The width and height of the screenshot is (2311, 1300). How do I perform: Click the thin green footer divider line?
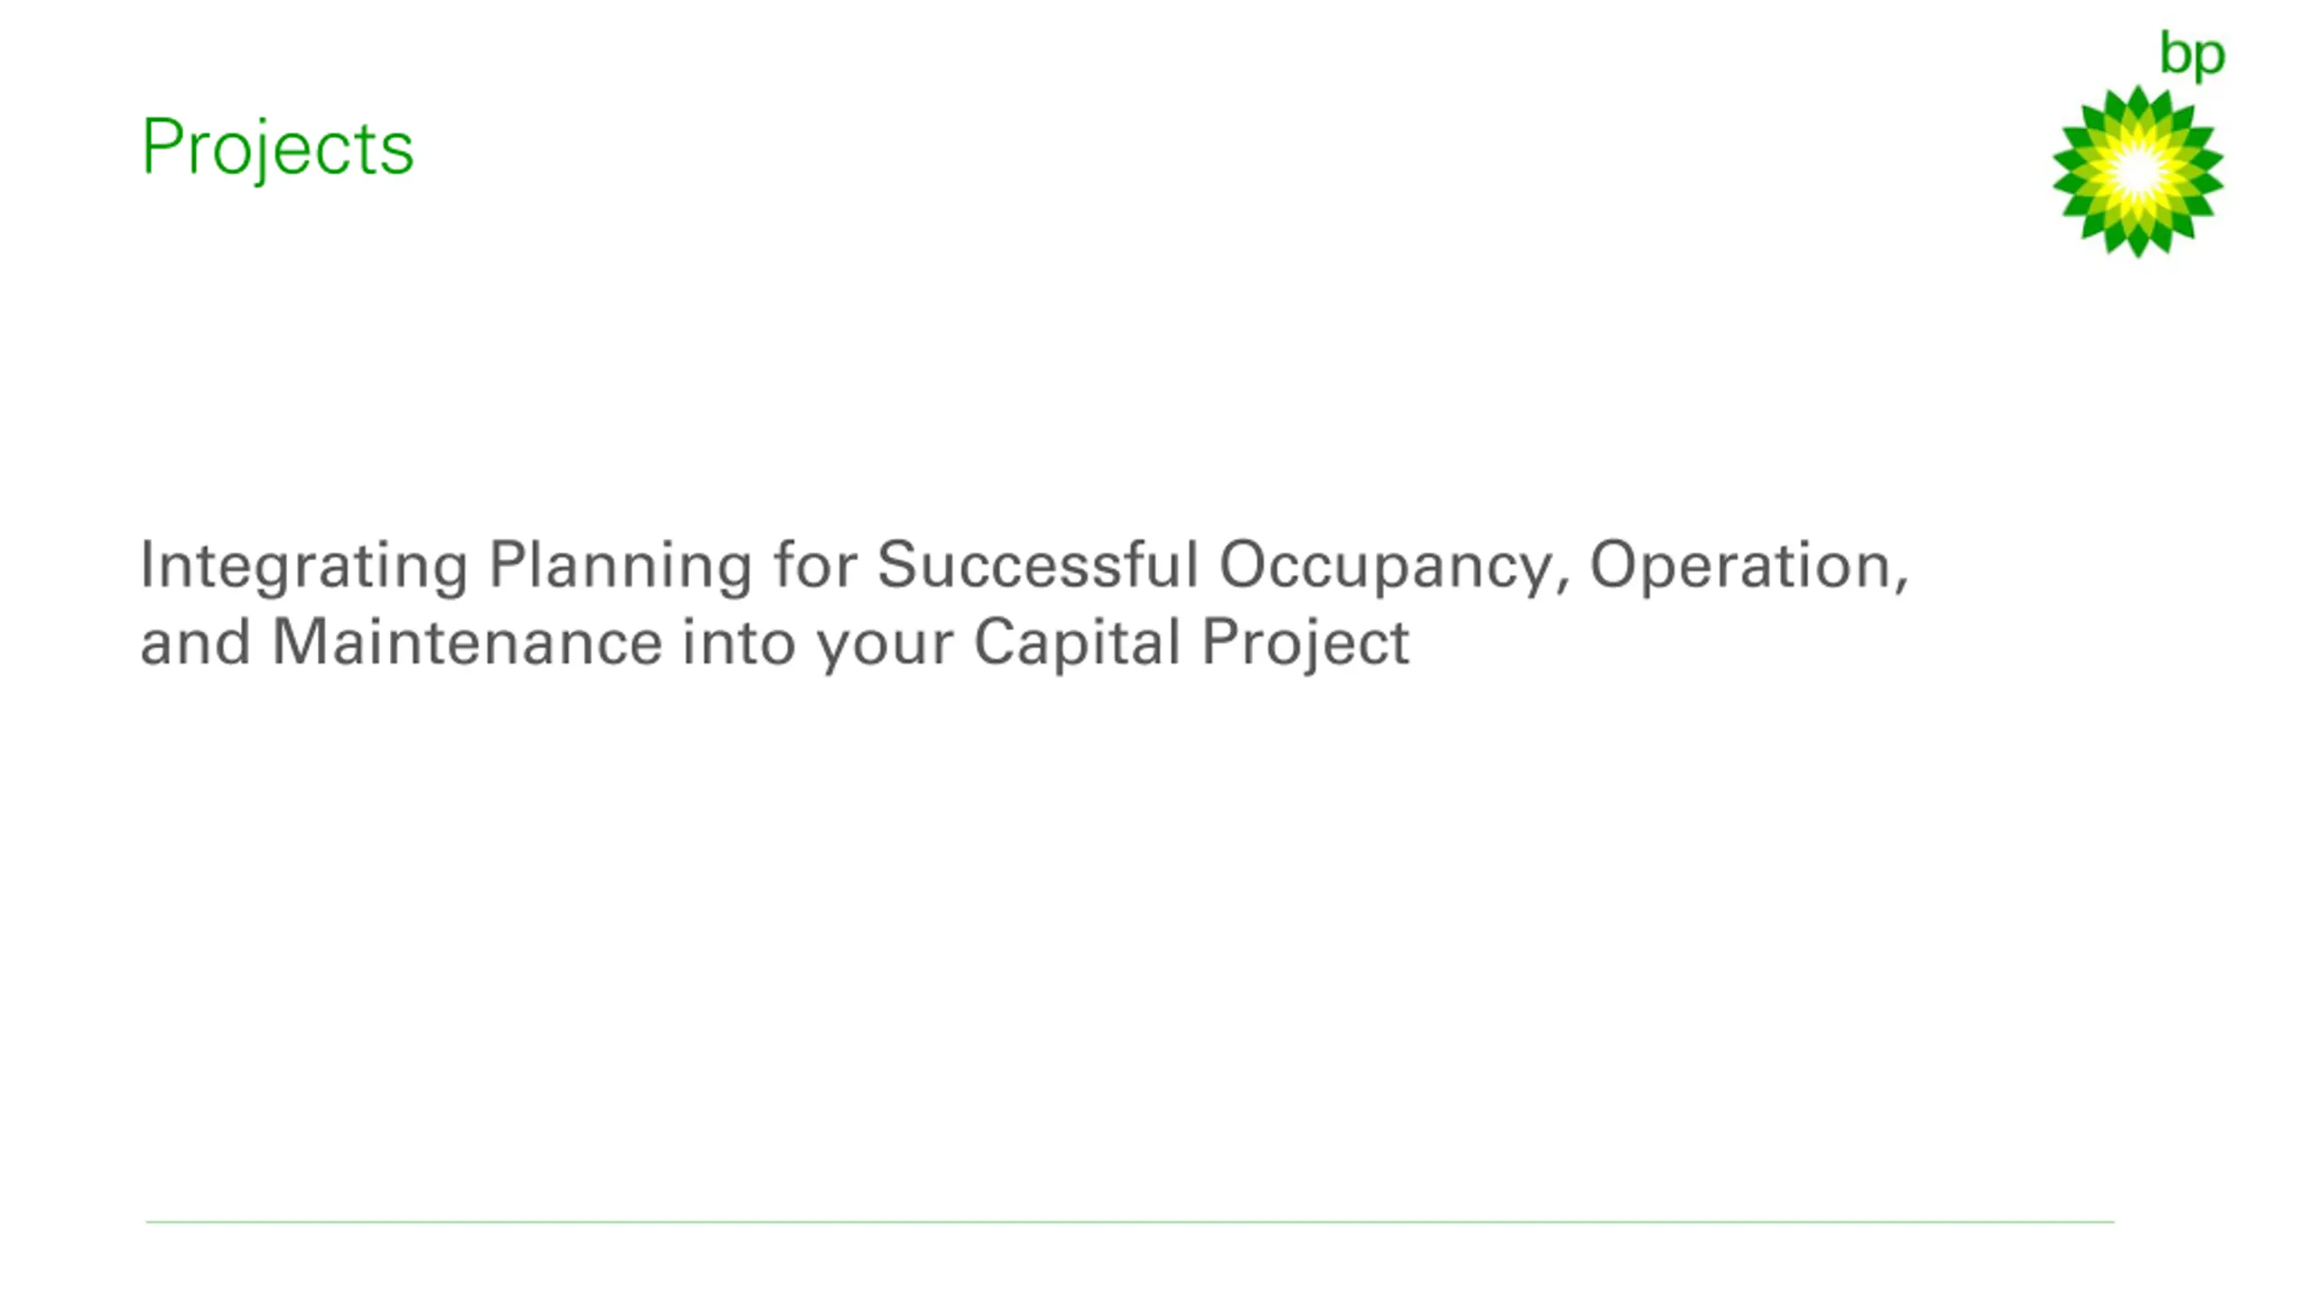[x=1130, y=1221]
